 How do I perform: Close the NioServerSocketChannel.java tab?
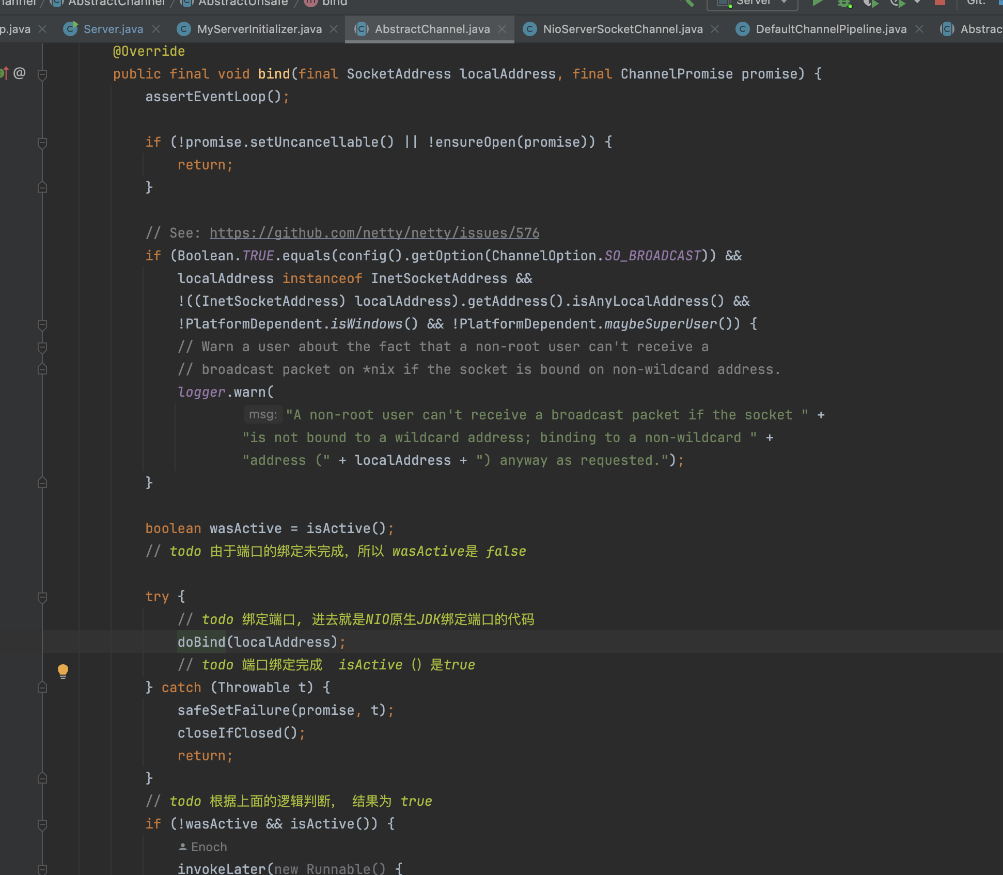[715, 29]
